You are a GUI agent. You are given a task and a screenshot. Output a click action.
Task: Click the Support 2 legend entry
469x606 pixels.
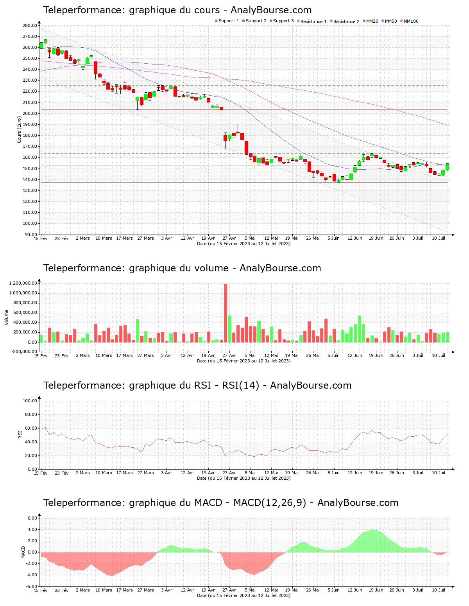pyautogui.click(x=254, y=21)
